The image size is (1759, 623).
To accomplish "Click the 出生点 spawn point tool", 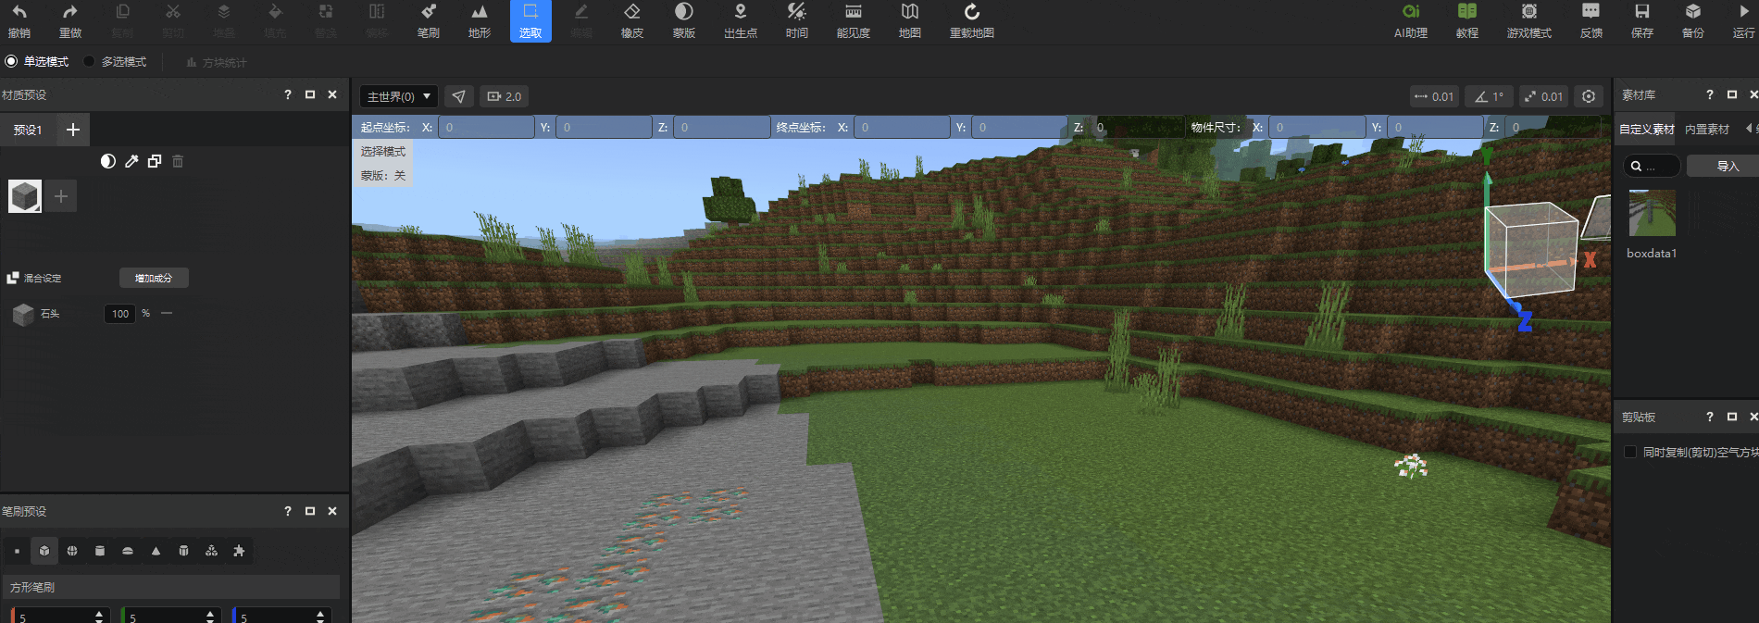I will click(x=741, y=20).
